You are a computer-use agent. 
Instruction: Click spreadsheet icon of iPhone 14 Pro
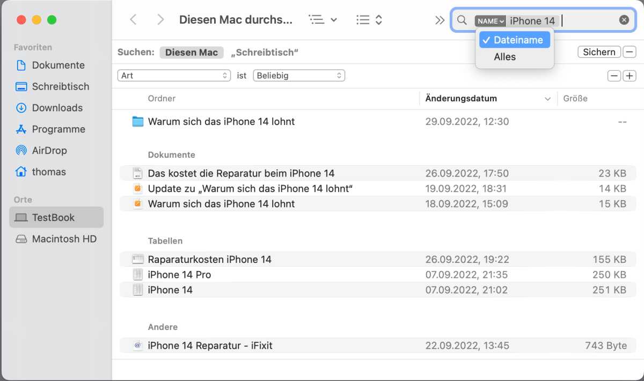coord(138,274)
